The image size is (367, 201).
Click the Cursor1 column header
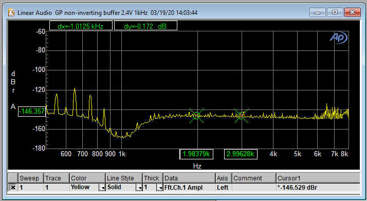[x=318, y=178]
